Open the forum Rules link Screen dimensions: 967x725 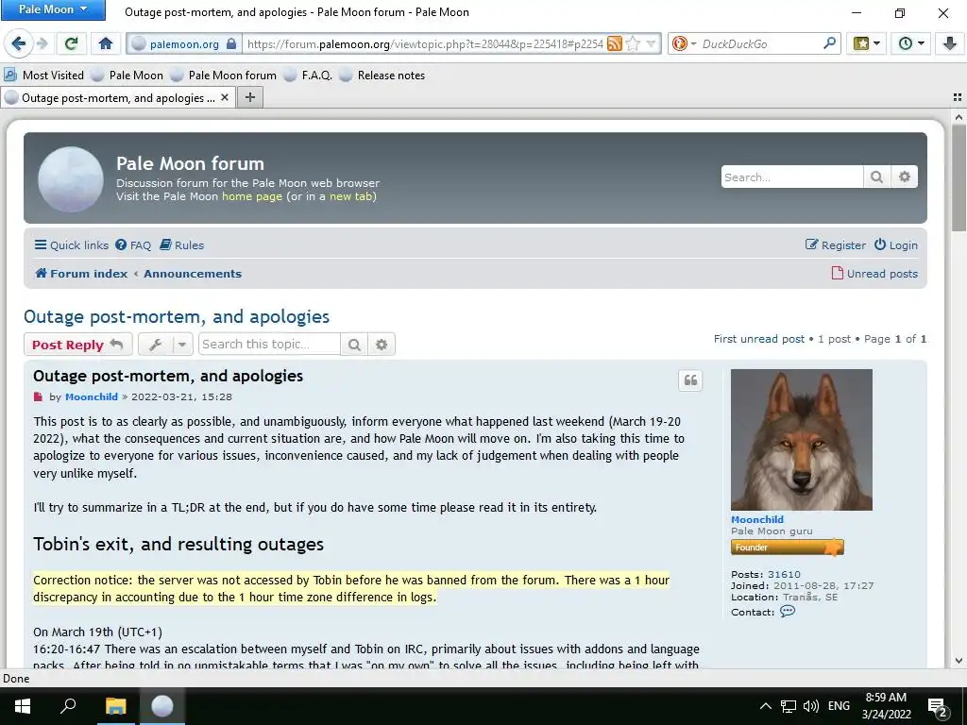(182, 244)
